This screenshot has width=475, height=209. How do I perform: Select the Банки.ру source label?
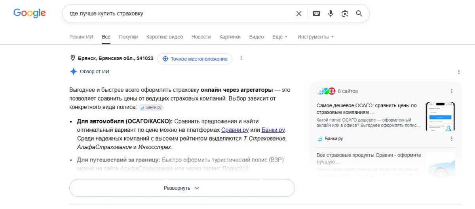pyautogui.click(x=334, y=139)
